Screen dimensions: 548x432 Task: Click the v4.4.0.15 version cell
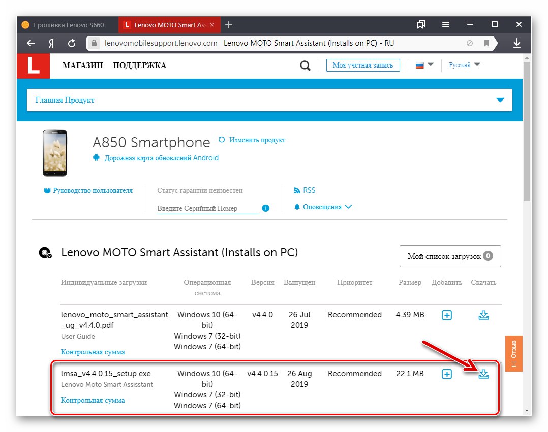262,374
